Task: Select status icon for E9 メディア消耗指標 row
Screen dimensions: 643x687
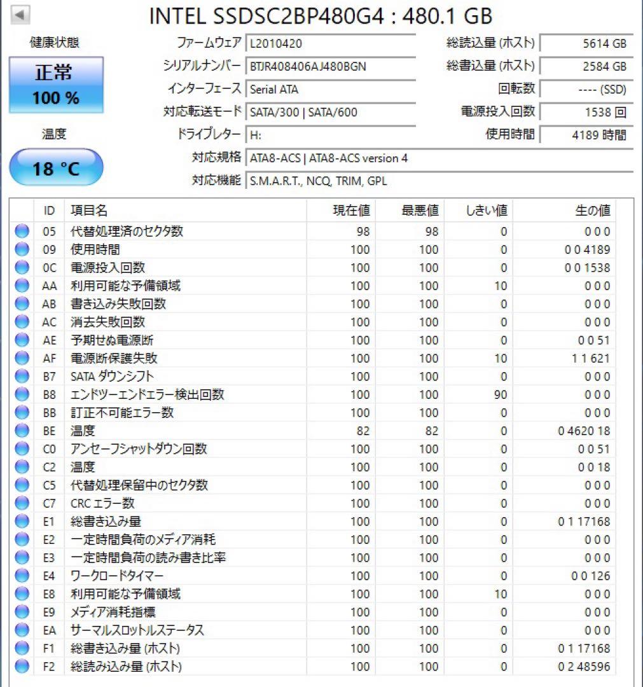Action: tap(22, 612)
